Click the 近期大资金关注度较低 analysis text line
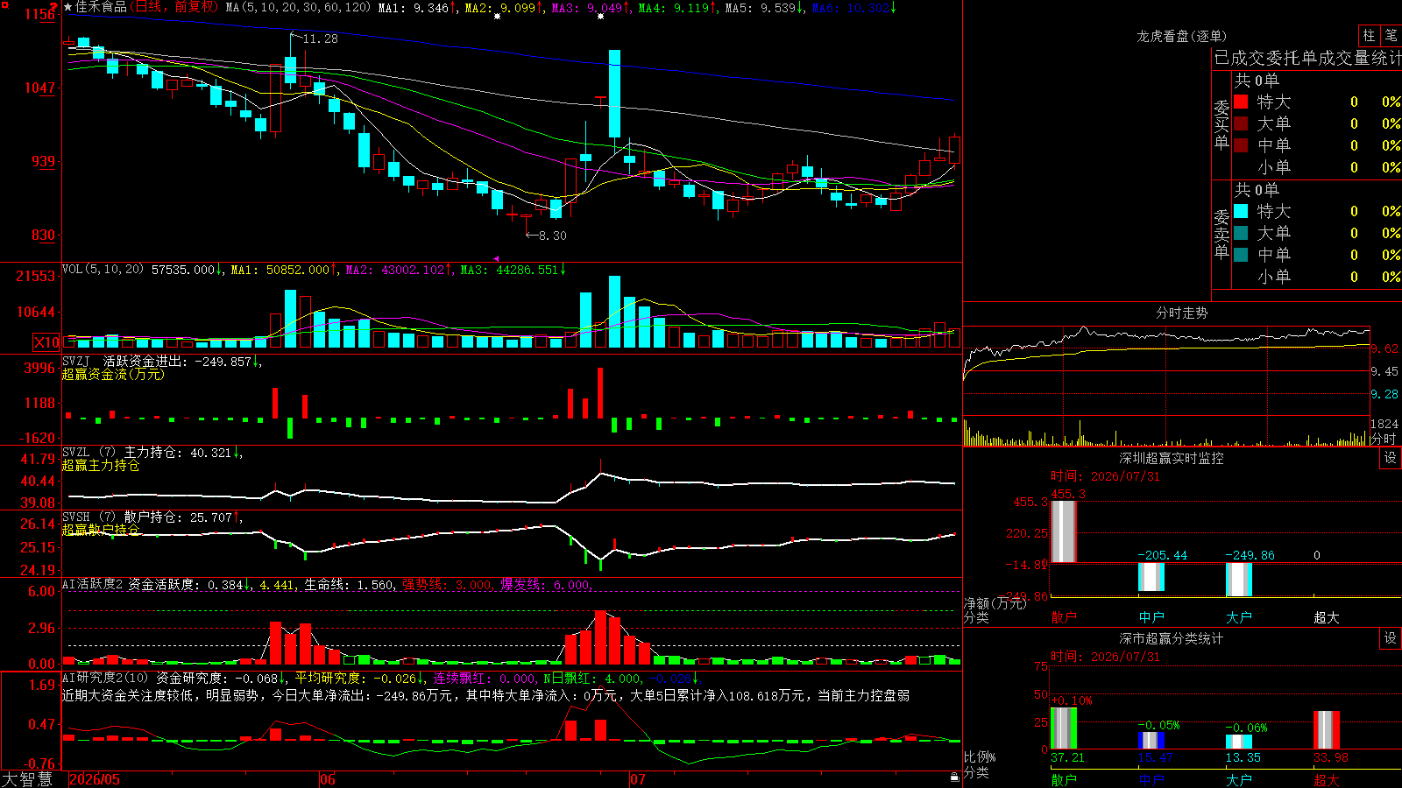This screenshot has width=1402, height=788. (x=485, y=695)
